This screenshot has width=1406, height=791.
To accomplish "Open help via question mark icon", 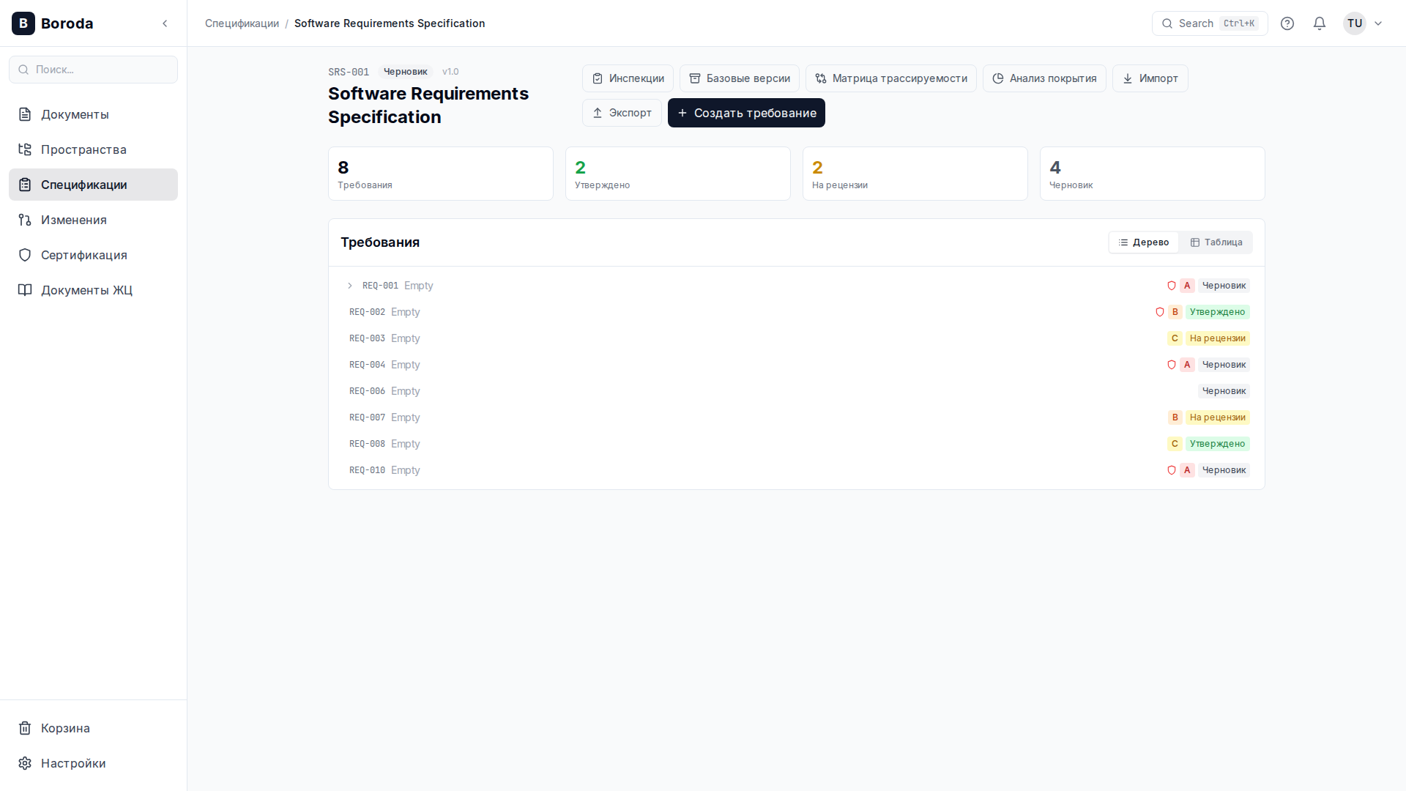I will [1287, 23].
